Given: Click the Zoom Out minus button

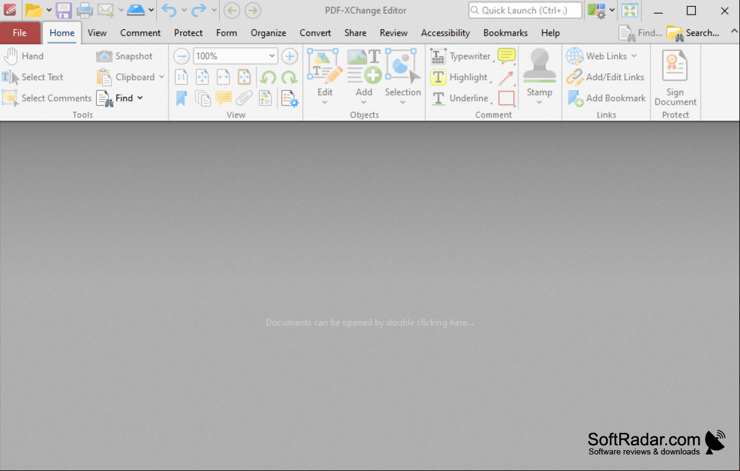Looking at the screenshot, I should tap(181, 56).
